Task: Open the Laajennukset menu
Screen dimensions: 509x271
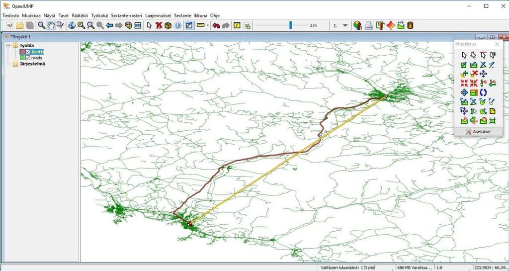Action: click(159, 15)
